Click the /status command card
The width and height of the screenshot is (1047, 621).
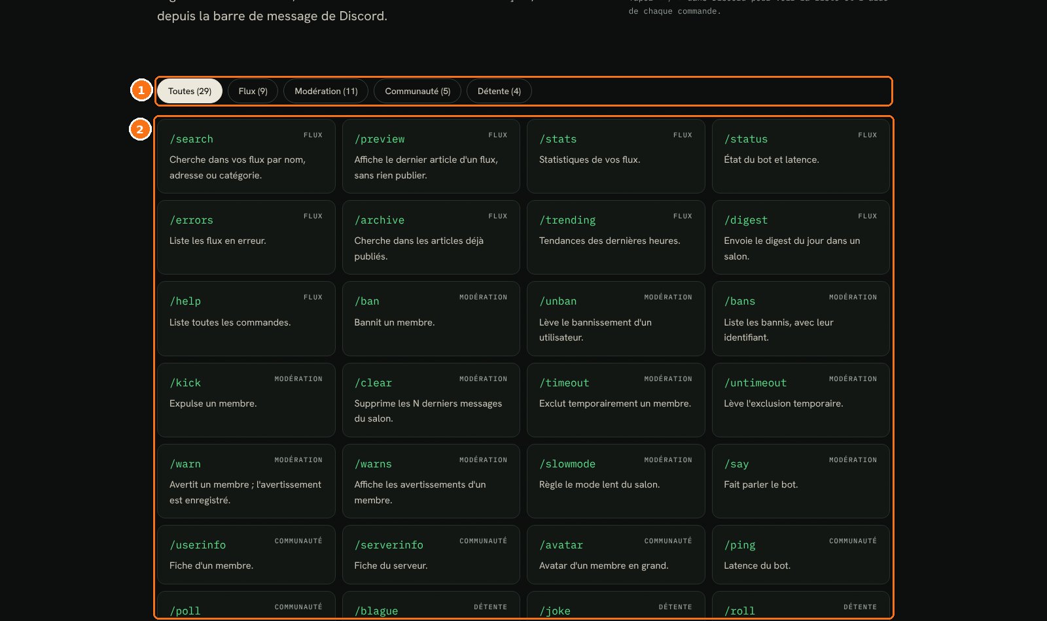(801, 156)
